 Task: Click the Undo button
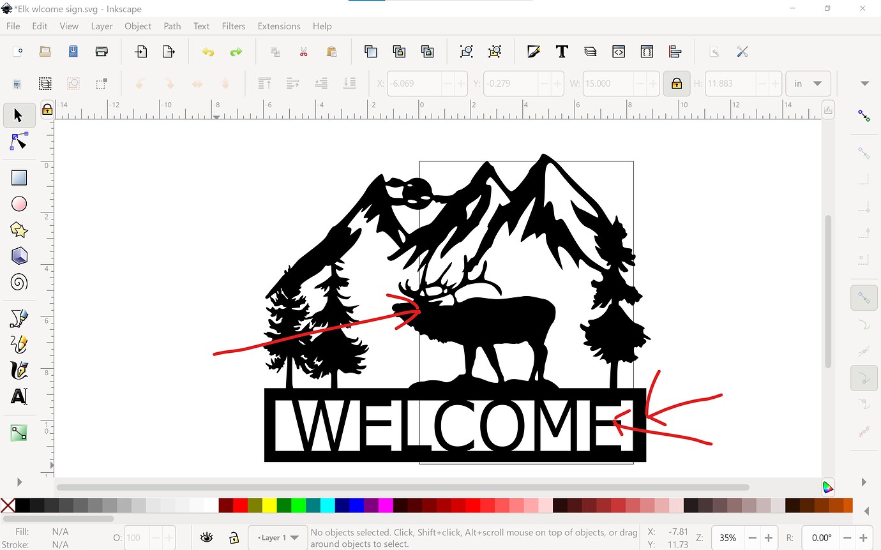coord(207,52)
